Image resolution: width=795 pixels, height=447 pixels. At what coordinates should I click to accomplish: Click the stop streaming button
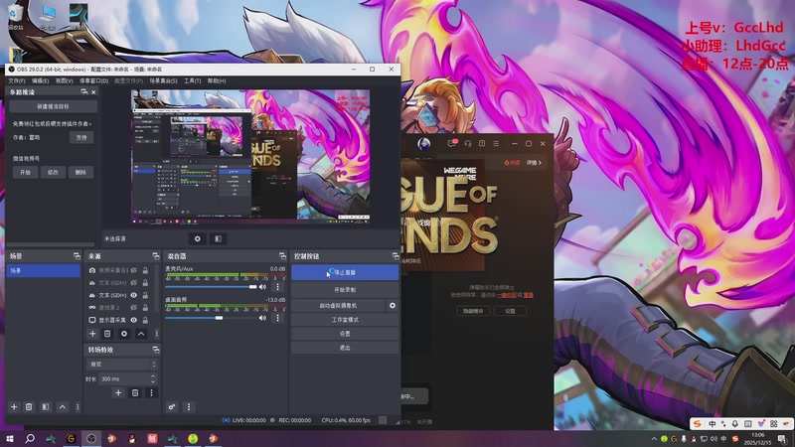pyautogui.click(x=345, y=272)
